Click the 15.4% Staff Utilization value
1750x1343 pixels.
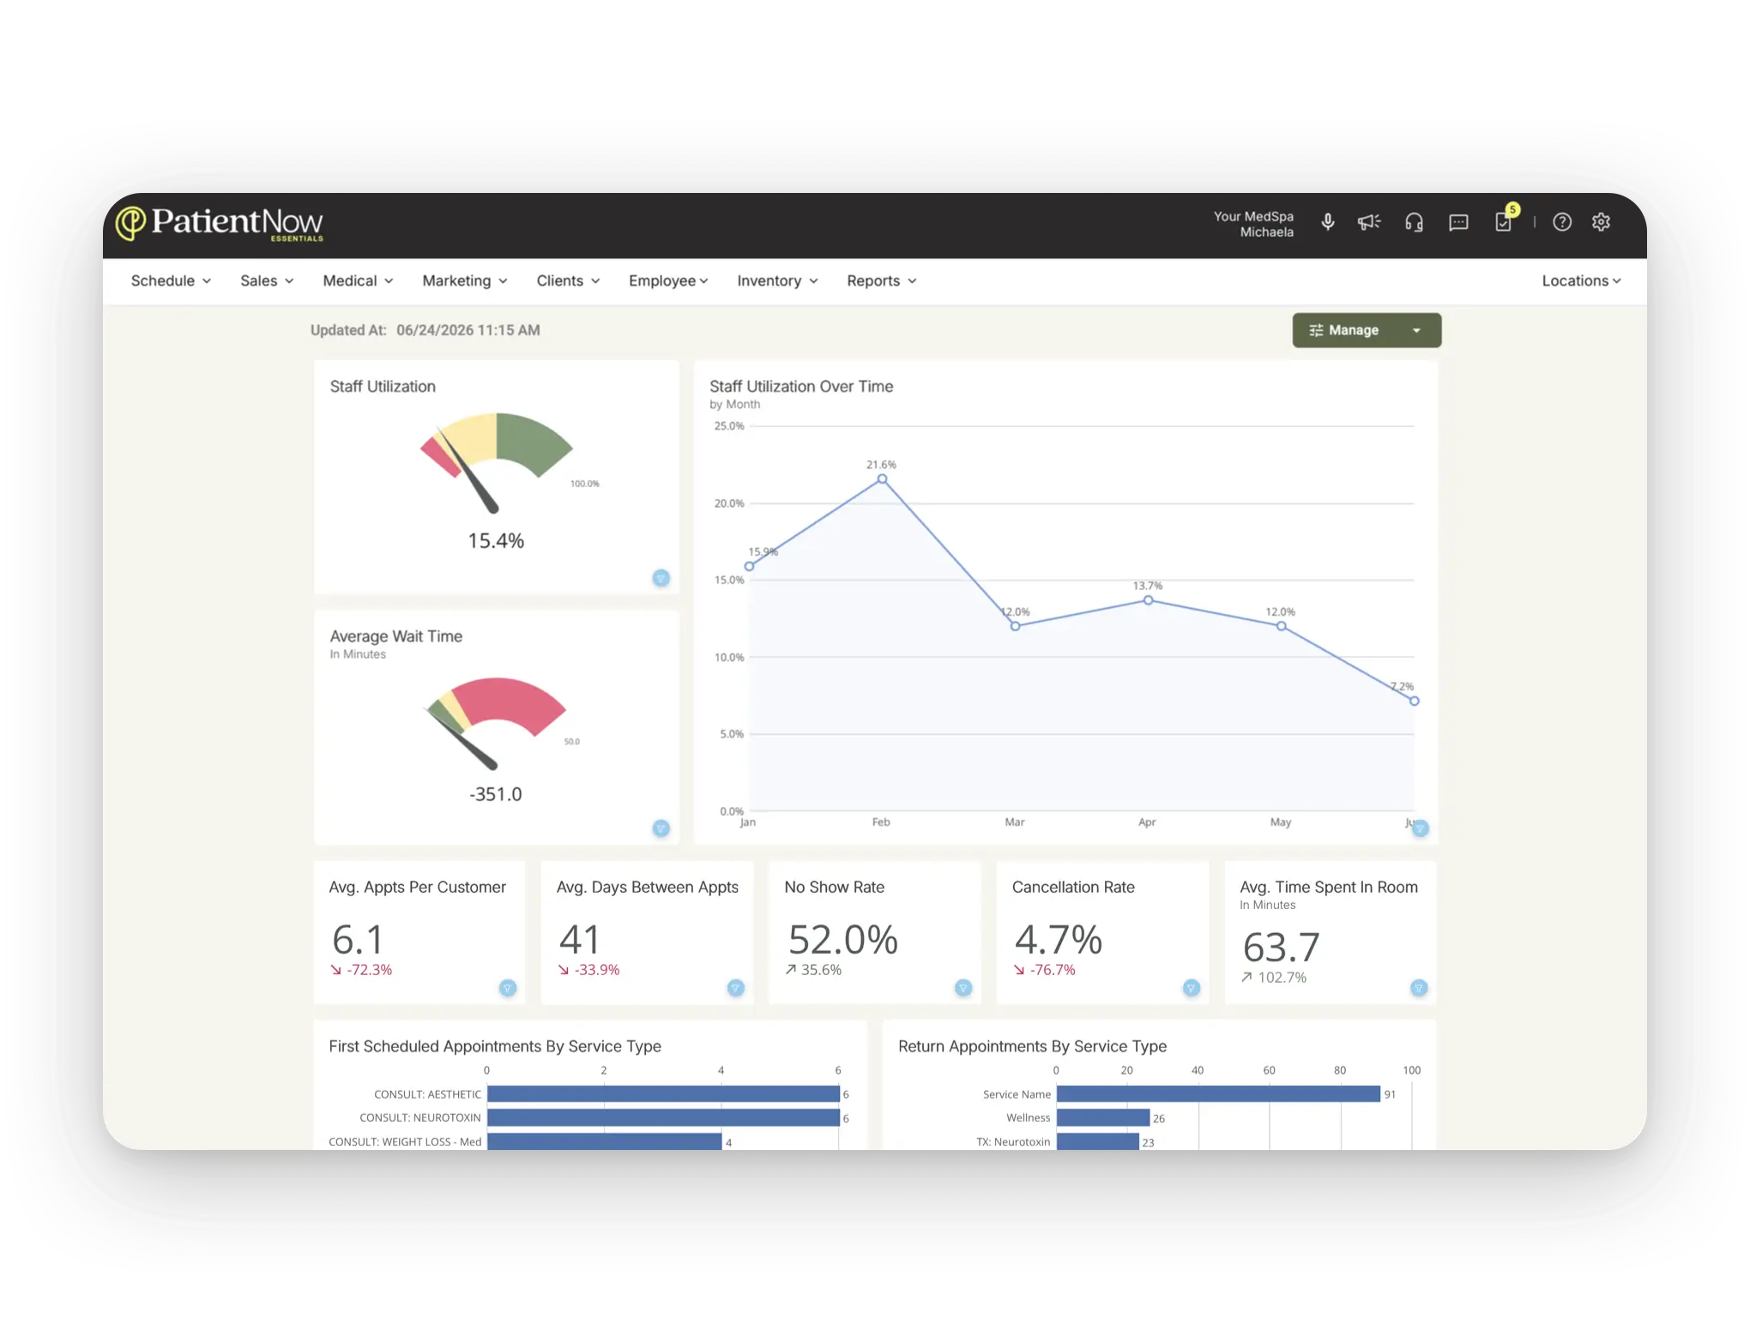pos(496,541)
